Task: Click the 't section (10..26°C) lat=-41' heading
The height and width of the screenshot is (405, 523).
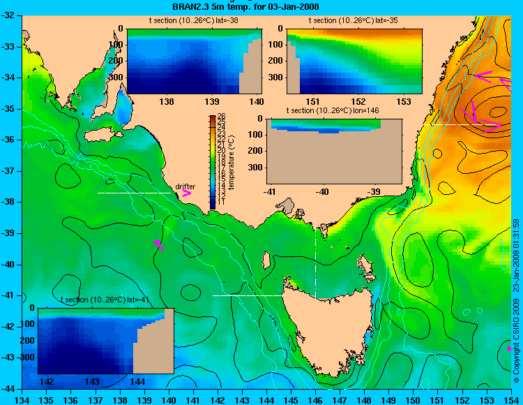Action: (105, 300)
